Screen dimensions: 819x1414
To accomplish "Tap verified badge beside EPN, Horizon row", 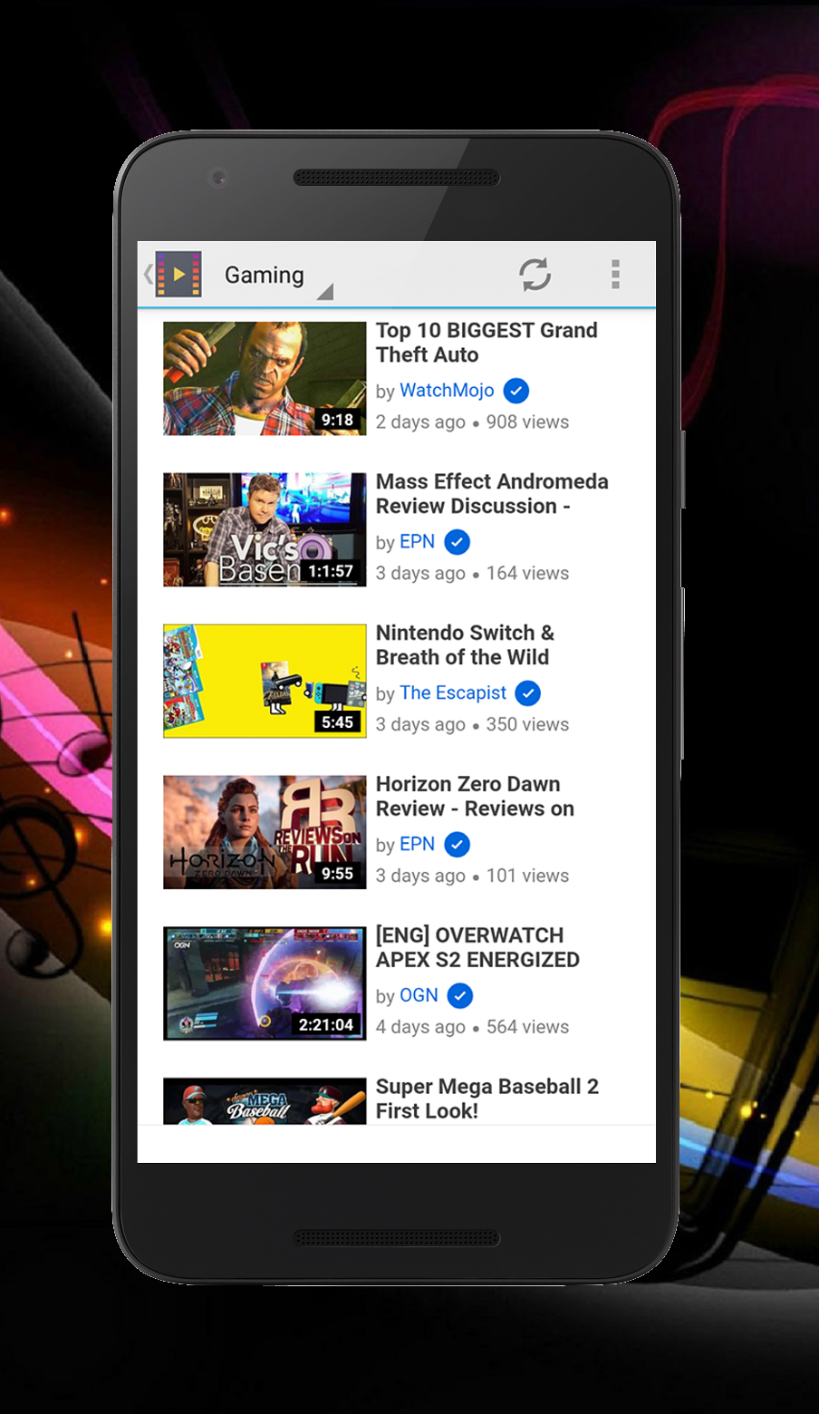I will pyautogui.click(x=458, y=845).
